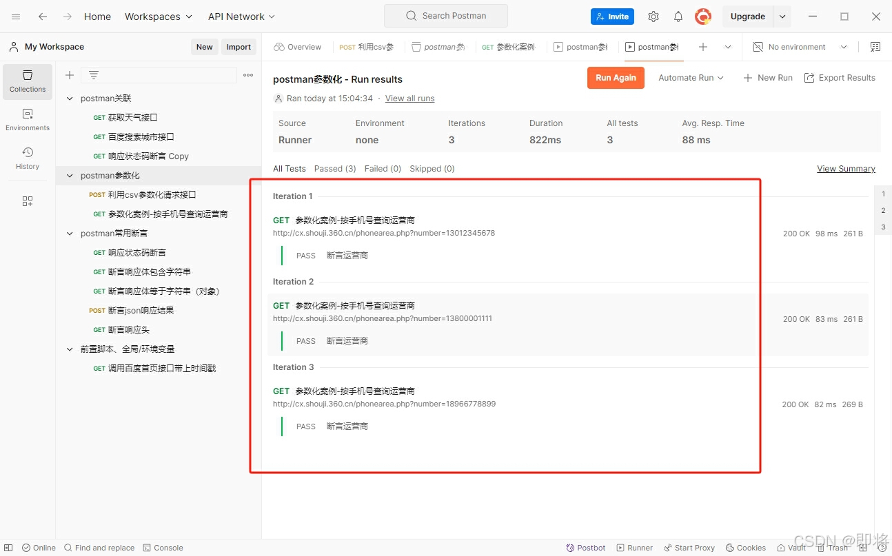The height and width of the screenshot is (556, 892).
Task: Open configure workspace sidebar grid icon
Action: (x=28, y=201)
